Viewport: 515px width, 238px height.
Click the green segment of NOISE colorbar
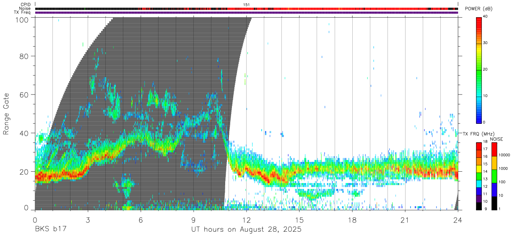494,176
